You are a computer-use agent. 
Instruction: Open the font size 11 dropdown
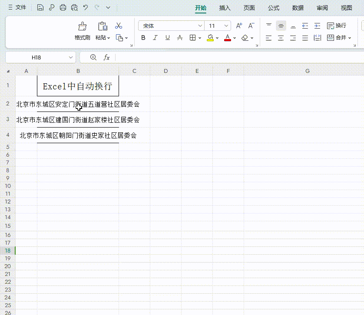click(226, 26)
